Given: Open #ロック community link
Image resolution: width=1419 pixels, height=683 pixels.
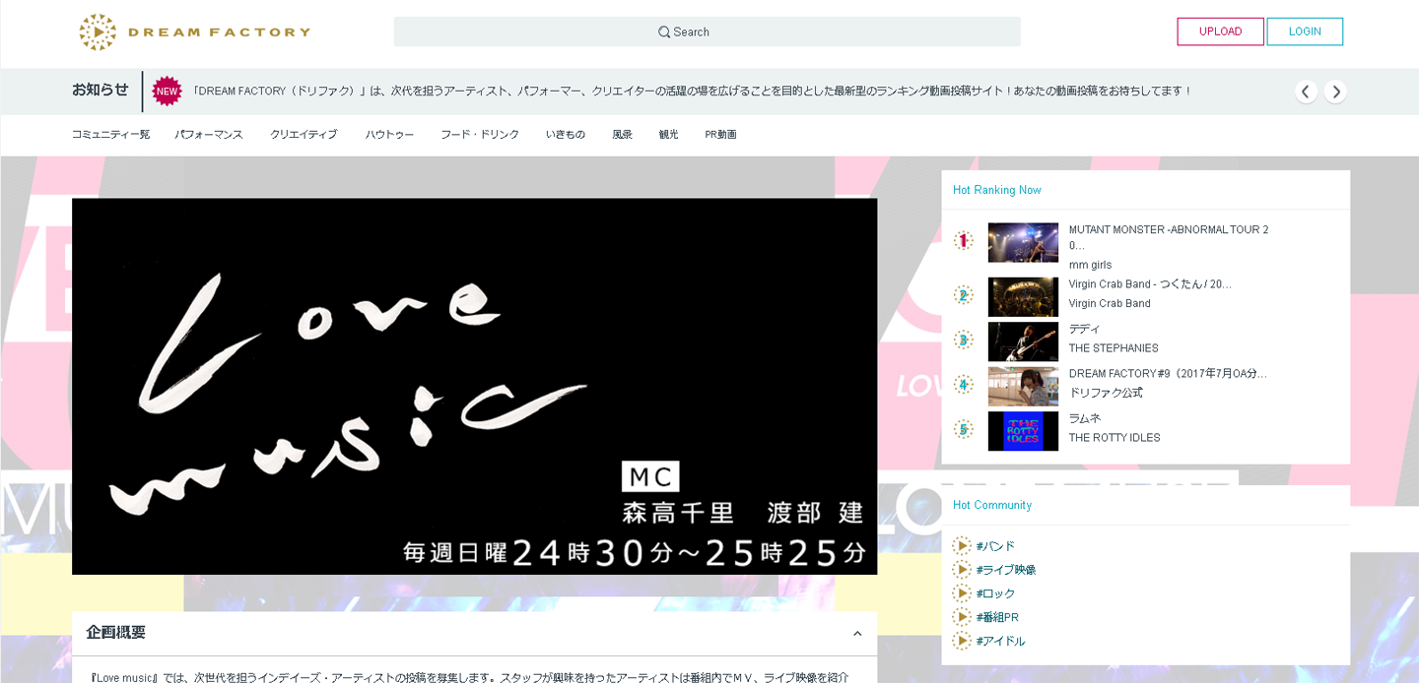Looking at the screenshot, I should click(995, 593).
